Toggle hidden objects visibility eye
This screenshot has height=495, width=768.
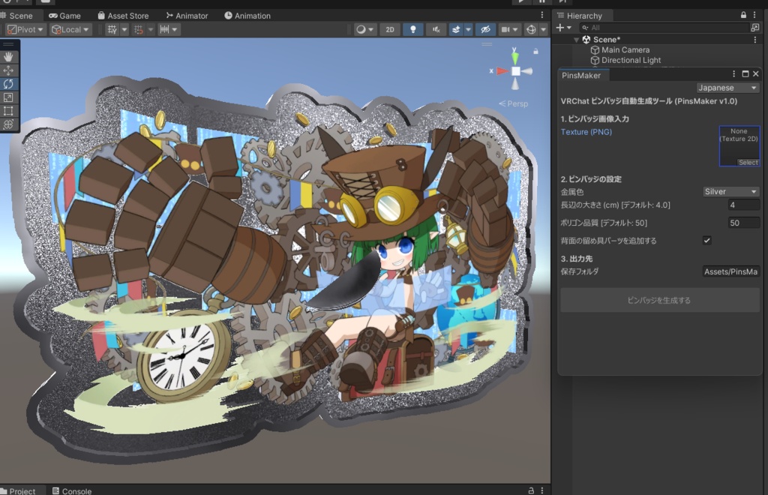tap(485, 29)
